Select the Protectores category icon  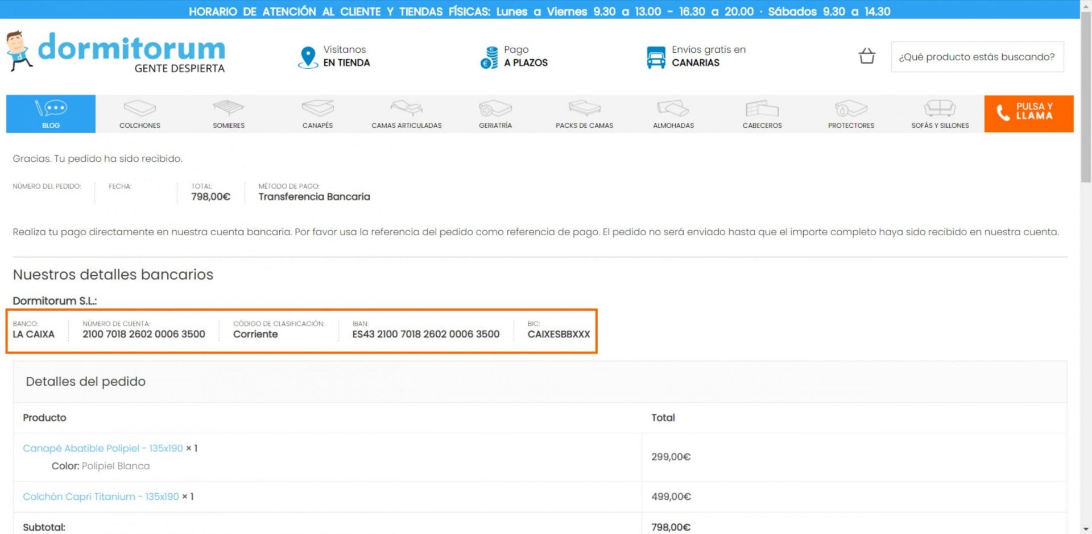[851, 107]
